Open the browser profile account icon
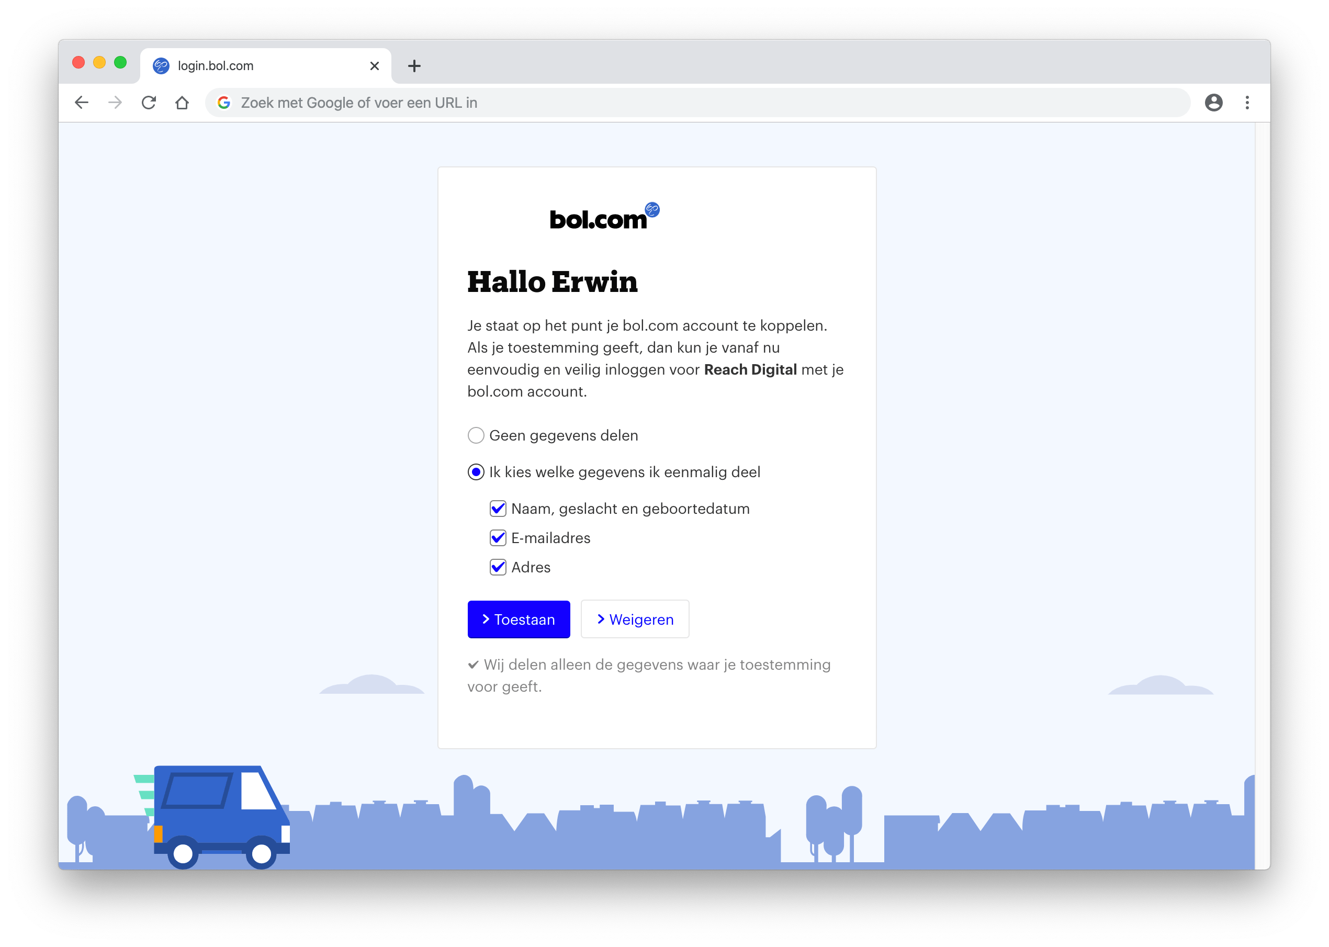 click(1213, 103)
